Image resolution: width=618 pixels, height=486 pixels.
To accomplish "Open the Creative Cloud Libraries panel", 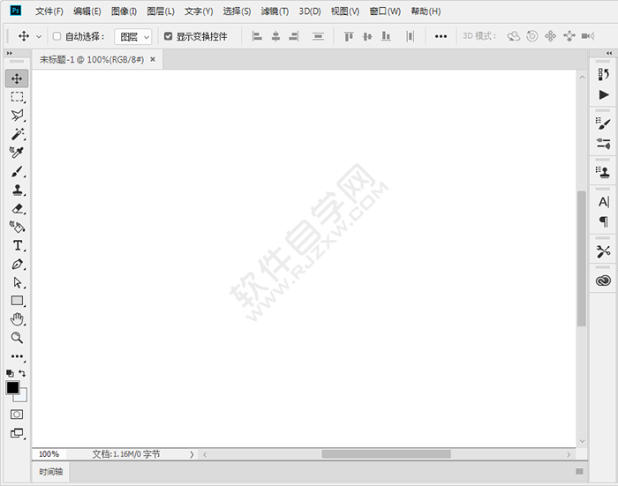I will pos(603,280).
